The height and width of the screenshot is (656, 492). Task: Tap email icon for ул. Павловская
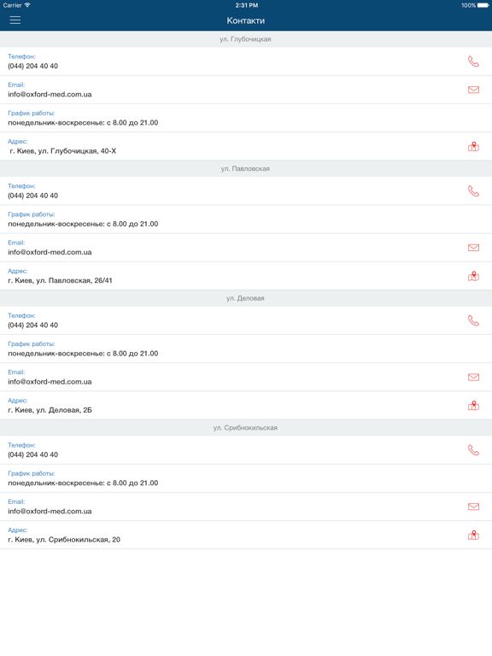click(473, 248)
